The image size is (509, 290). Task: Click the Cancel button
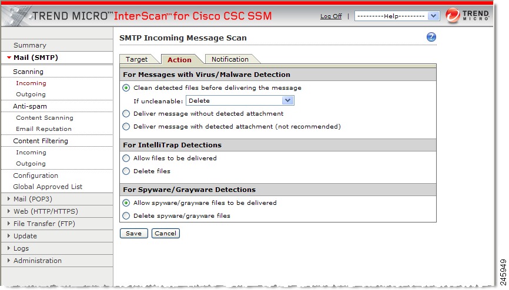tap(166, 234)
